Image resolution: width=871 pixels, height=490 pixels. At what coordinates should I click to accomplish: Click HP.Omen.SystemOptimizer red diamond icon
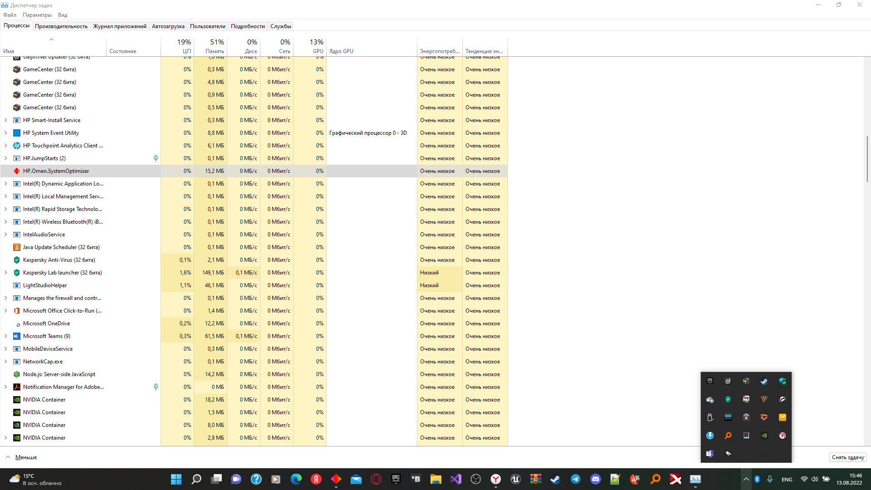[x=17, y=171]
